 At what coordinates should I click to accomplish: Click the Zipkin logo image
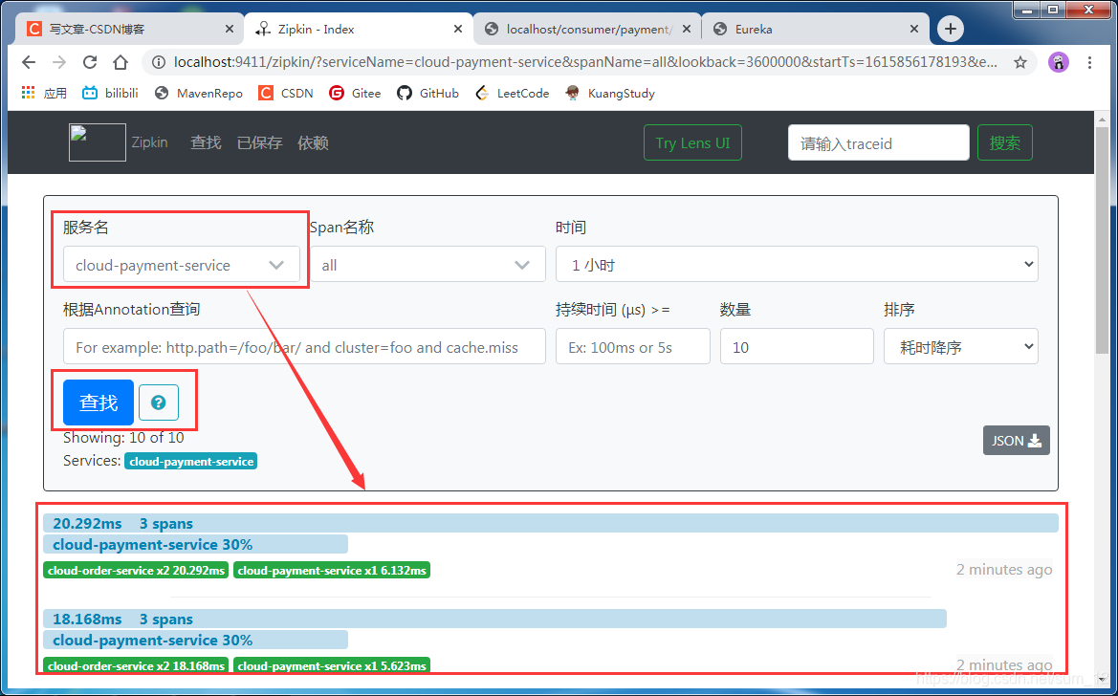point(98,142)
